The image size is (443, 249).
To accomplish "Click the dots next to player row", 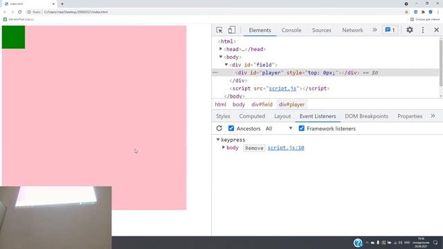I will (215, 73).
